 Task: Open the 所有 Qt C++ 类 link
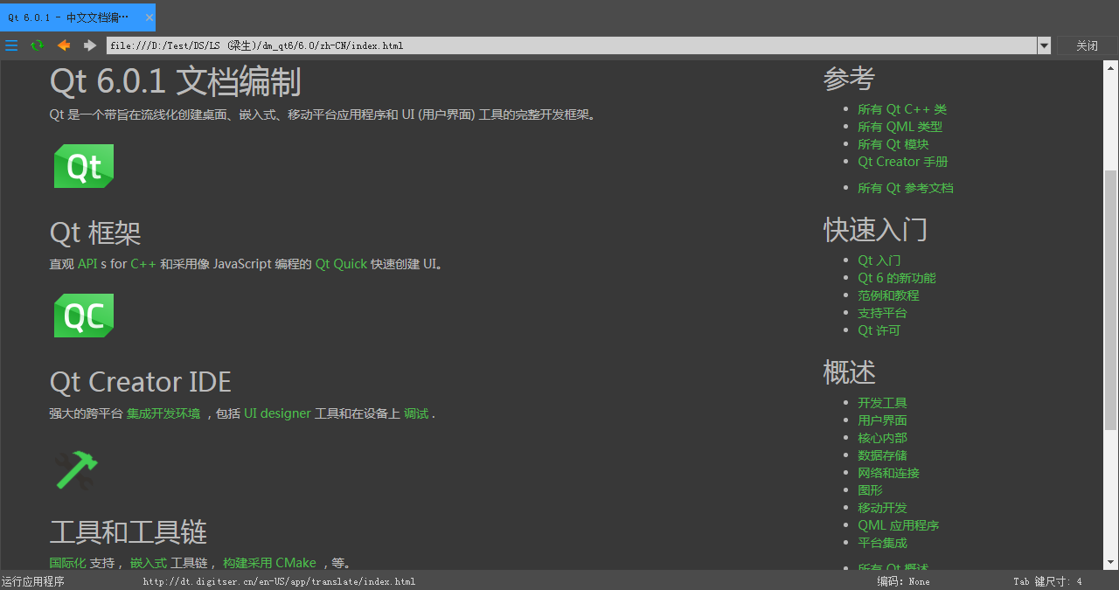click(902, 109)
